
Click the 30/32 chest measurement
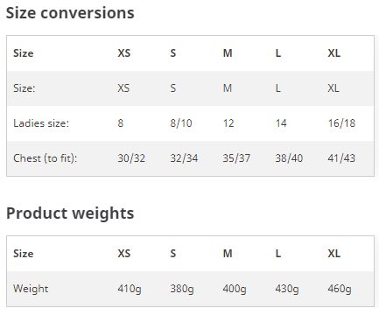pos(131,158)
